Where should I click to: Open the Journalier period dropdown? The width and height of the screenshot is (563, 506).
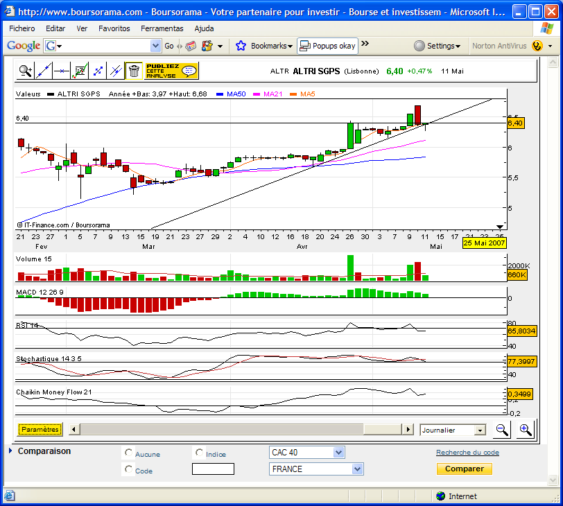(452, 430)
